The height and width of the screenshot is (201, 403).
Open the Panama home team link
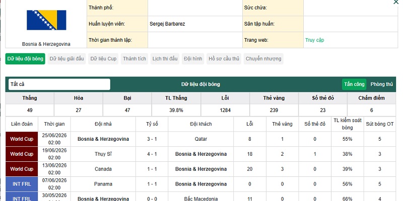(103, 184)
